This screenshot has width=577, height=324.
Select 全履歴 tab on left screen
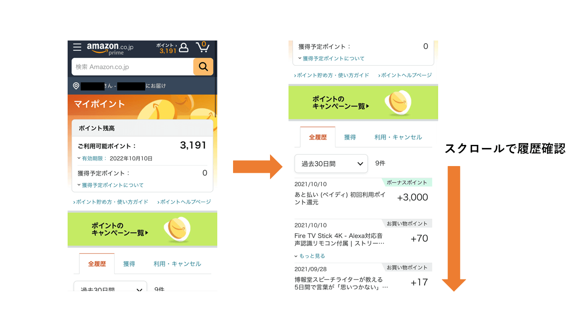97,264
